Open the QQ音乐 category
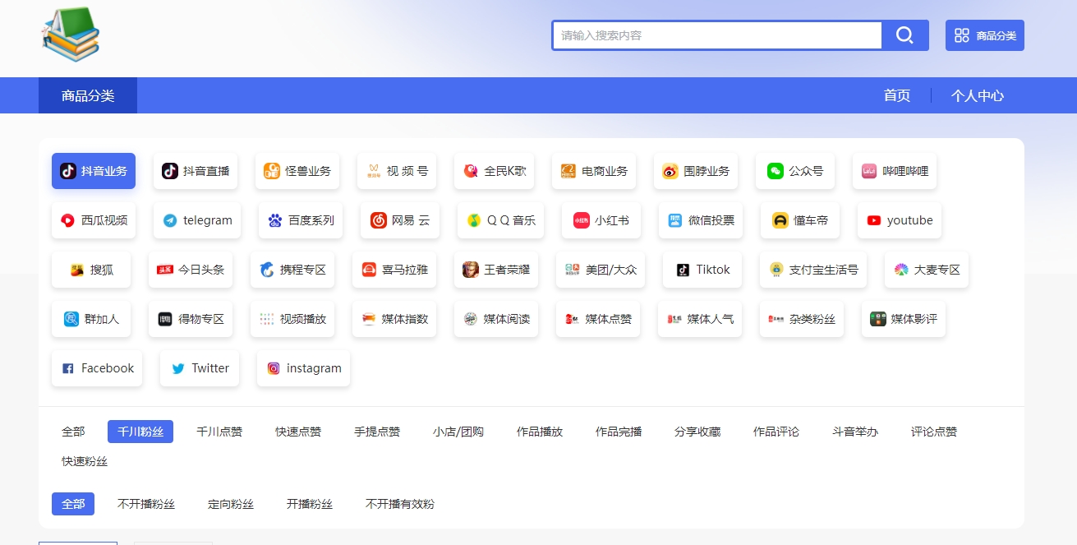This screenshot has width=1077, height=545. coord(500,220)
